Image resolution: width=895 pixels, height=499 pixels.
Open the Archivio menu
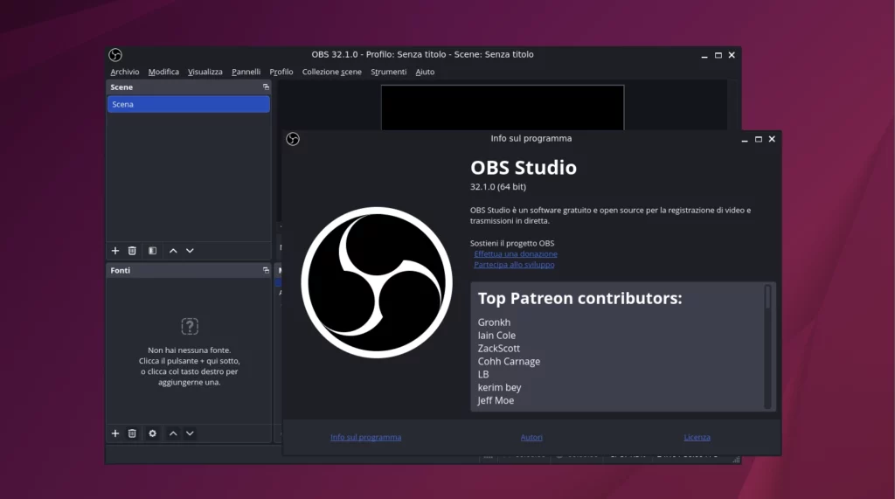(x=124, y=72)
